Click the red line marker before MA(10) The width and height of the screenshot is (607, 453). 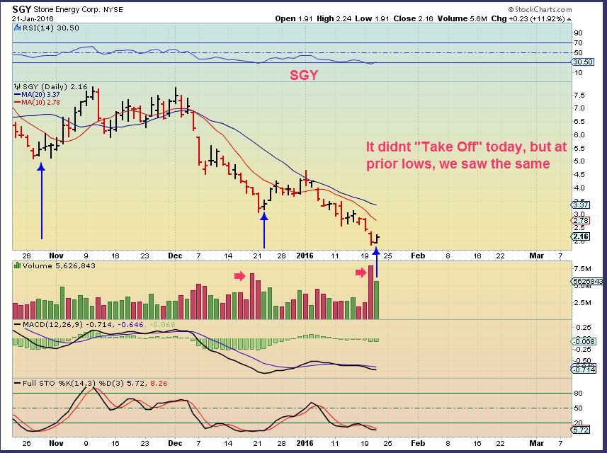18,103
